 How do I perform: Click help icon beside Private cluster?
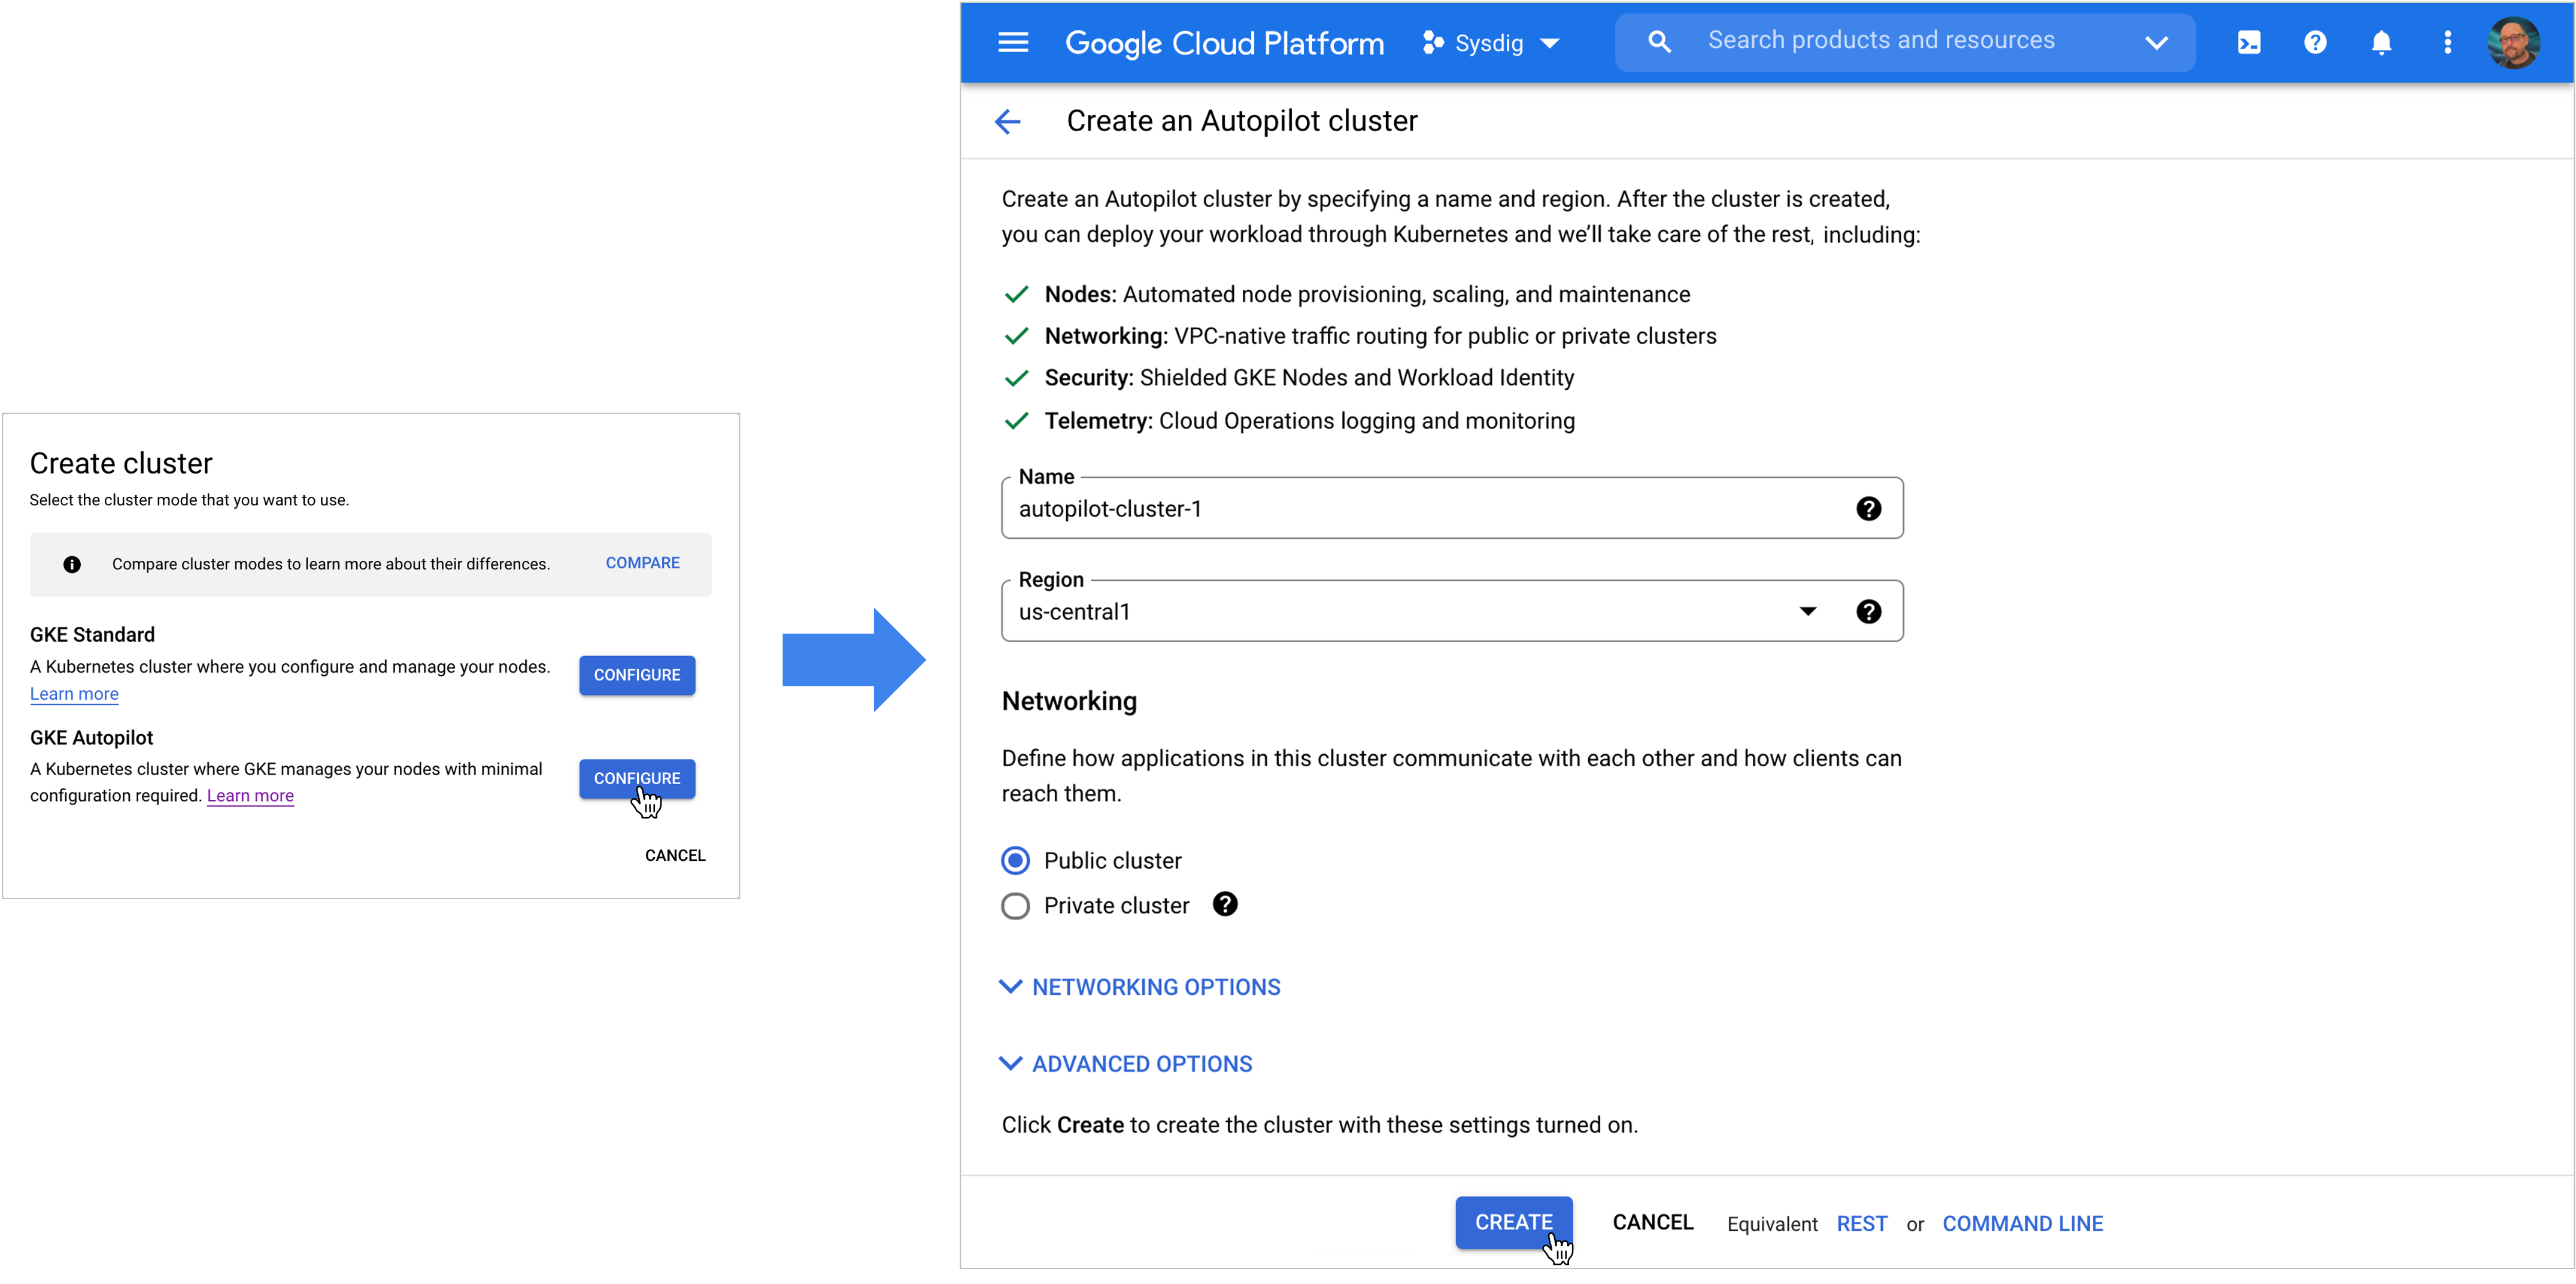tap(1225, 904)
